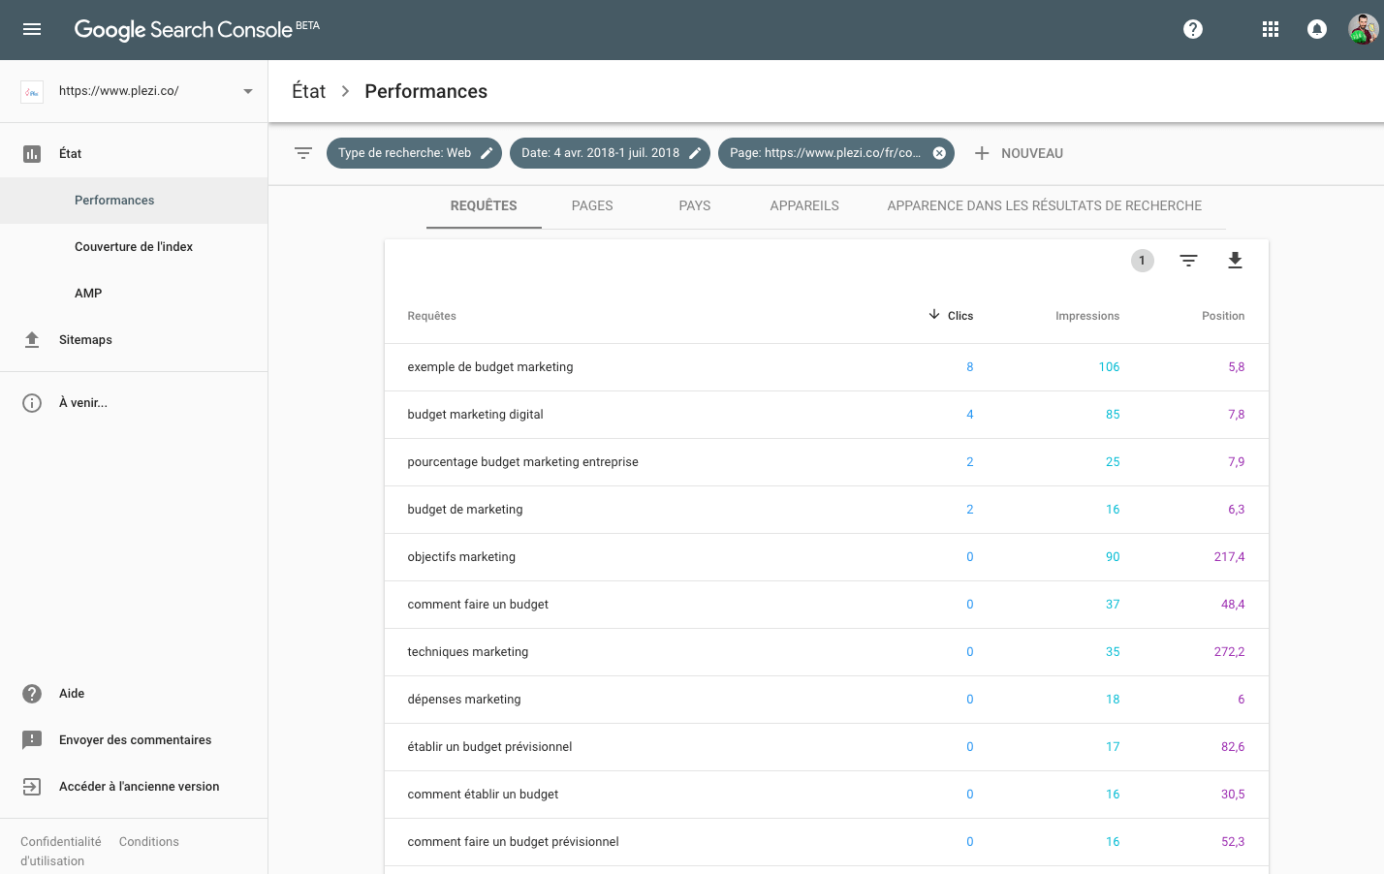
Task: Select comment établir un budget row
Action: [x=827, y=795]
